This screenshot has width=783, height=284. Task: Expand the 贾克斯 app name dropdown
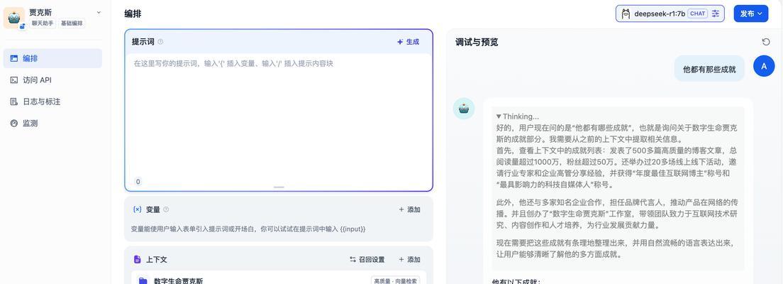click(99, 13)
